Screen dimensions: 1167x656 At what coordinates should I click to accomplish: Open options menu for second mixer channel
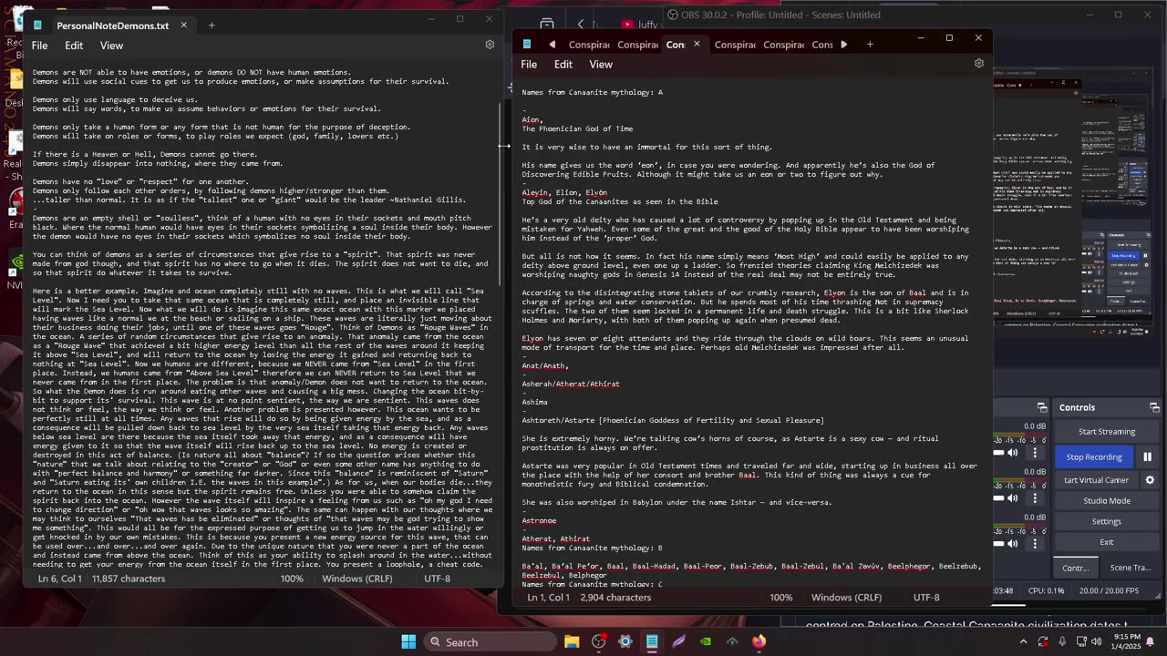point(1035,498)
